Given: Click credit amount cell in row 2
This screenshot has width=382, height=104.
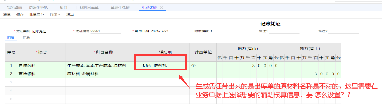Looking at the screenshot, I should (x=310, y=74).
